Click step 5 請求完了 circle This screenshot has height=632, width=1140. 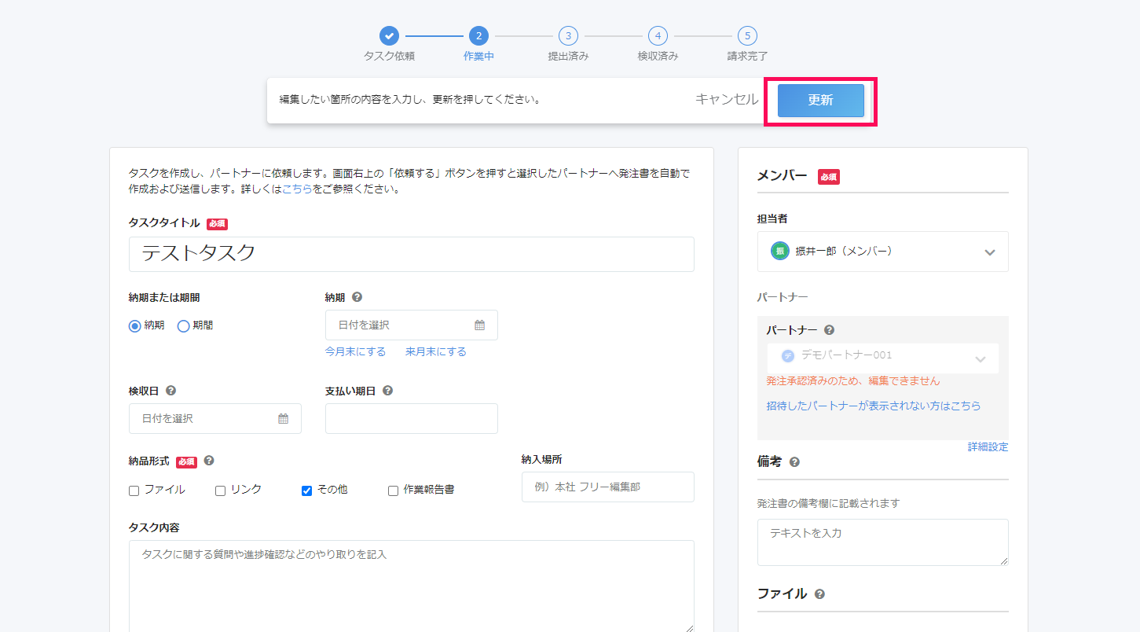coord(747,35)
